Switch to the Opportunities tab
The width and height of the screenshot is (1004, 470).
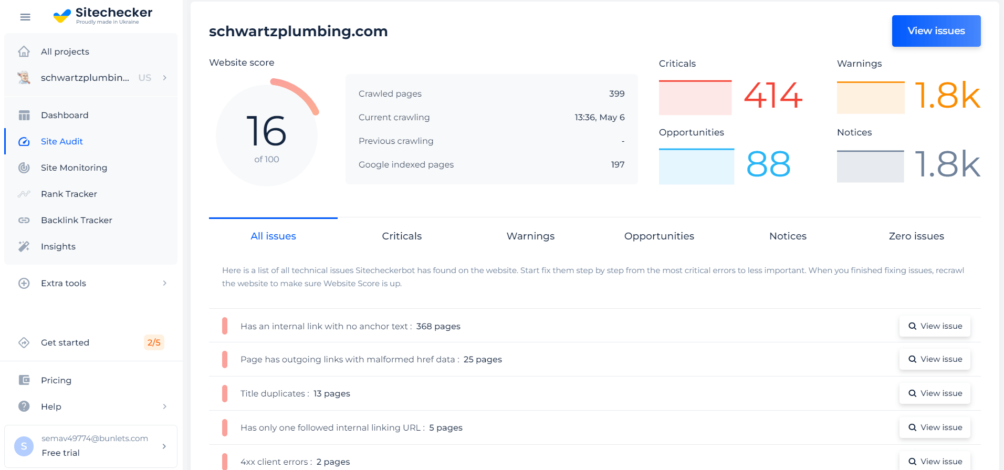[x=659, y=236]
